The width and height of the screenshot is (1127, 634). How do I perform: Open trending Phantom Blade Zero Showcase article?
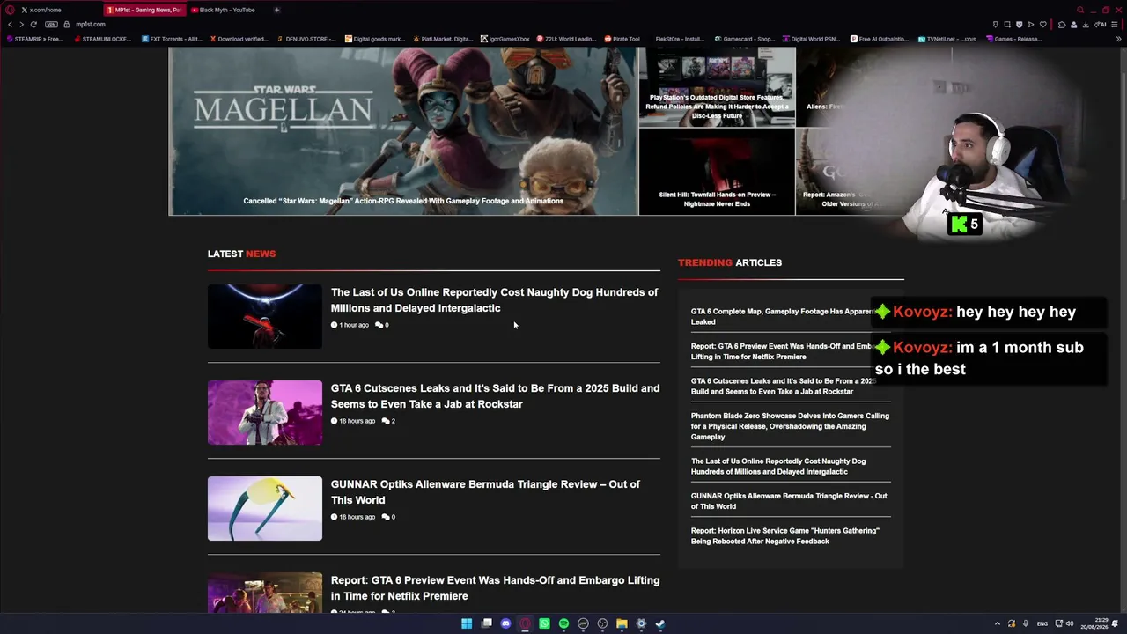790,426
